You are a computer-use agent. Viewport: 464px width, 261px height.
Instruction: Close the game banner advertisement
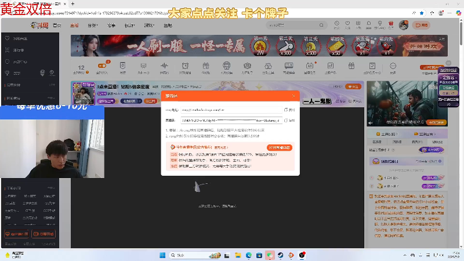[442, 39]
